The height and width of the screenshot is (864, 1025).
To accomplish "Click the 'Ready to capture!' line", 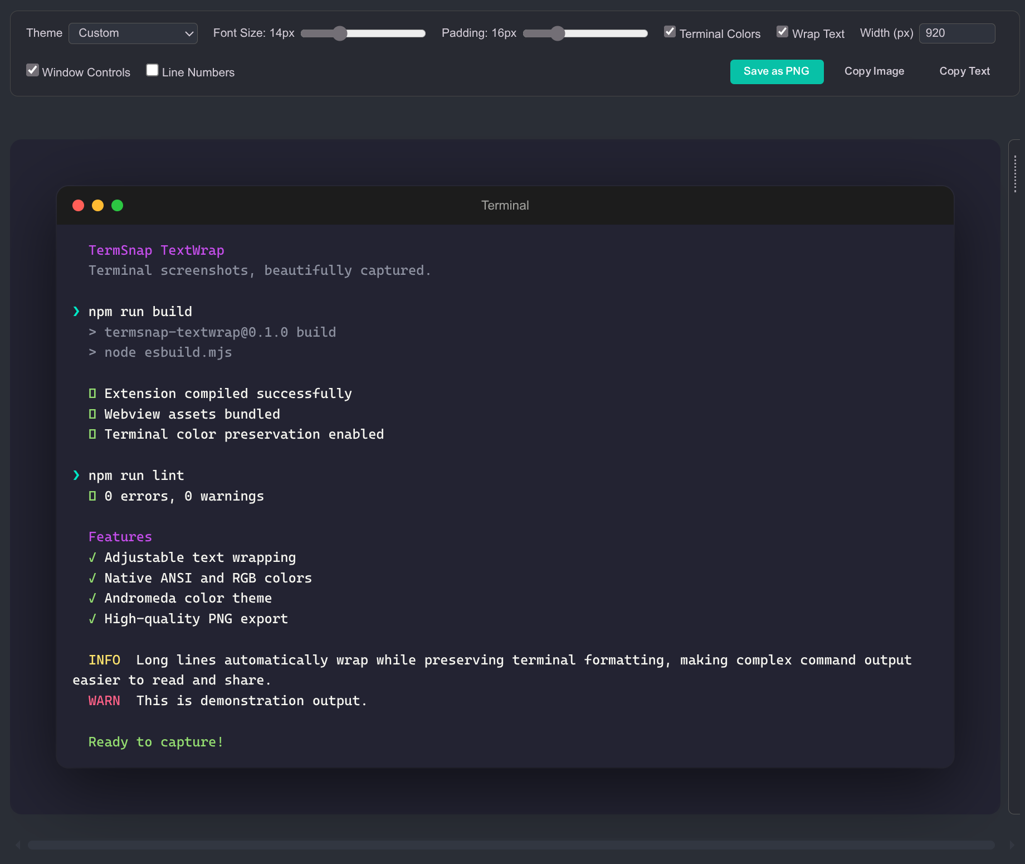I will [x=156, y=742].
